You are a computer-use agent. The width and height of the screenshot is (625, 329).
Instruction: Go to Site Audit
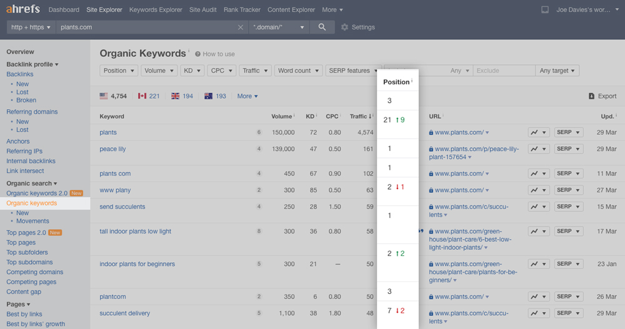(x=203, y=9)
